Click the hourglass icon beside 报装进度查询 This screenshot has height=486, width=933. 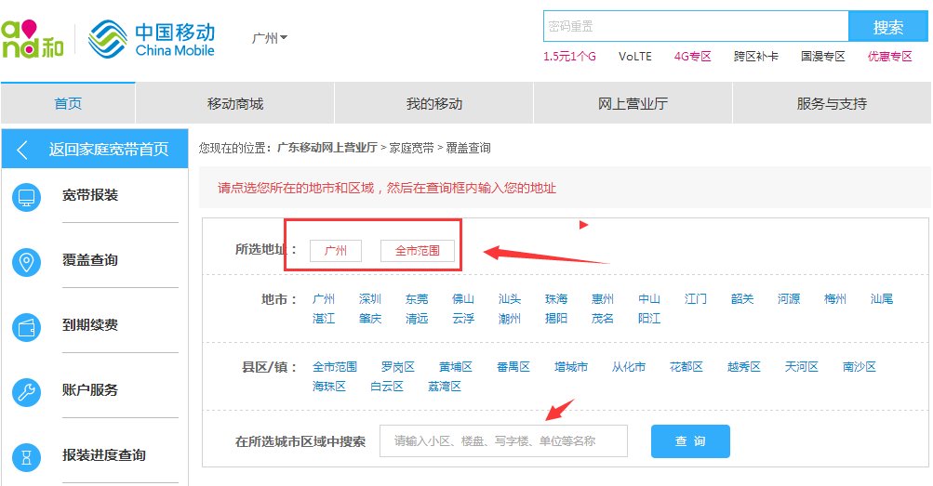(26, 457)
